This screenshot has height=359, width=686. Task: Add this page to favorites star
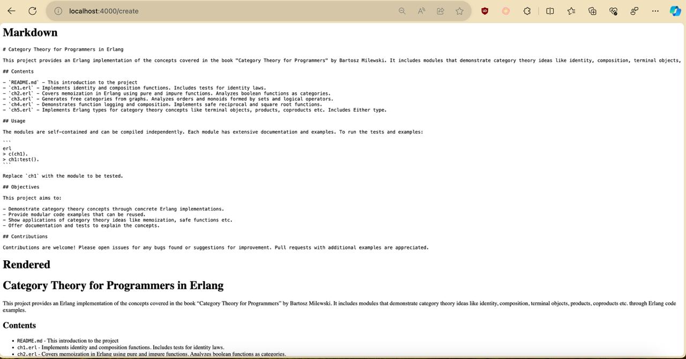click(459, 11)
